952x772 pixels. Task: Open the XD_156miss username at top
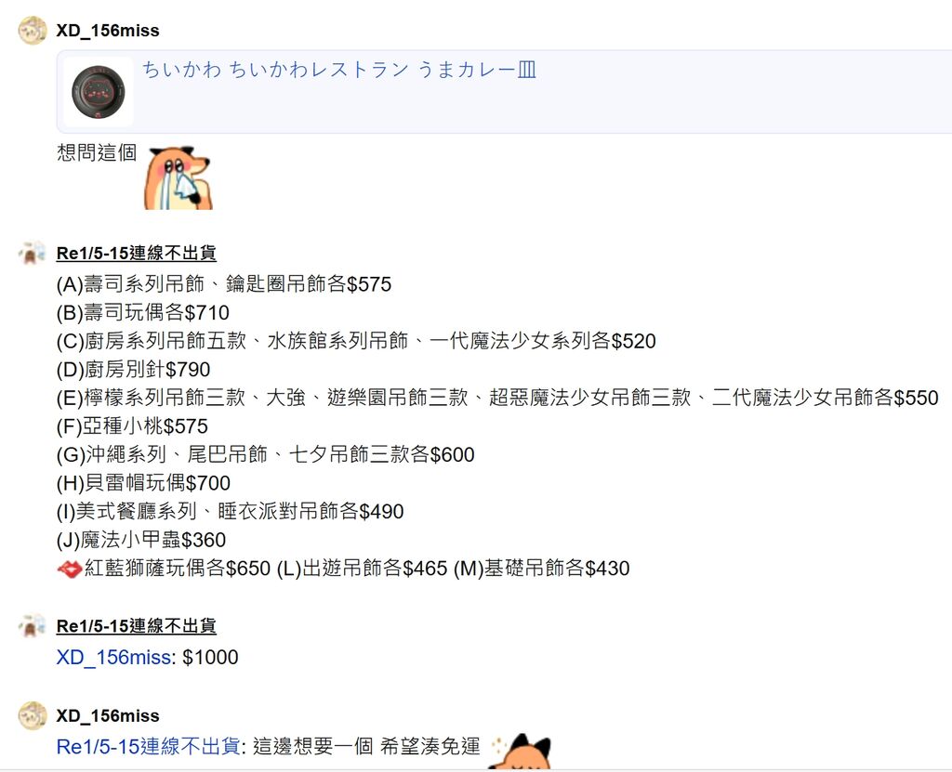[108, 31]
